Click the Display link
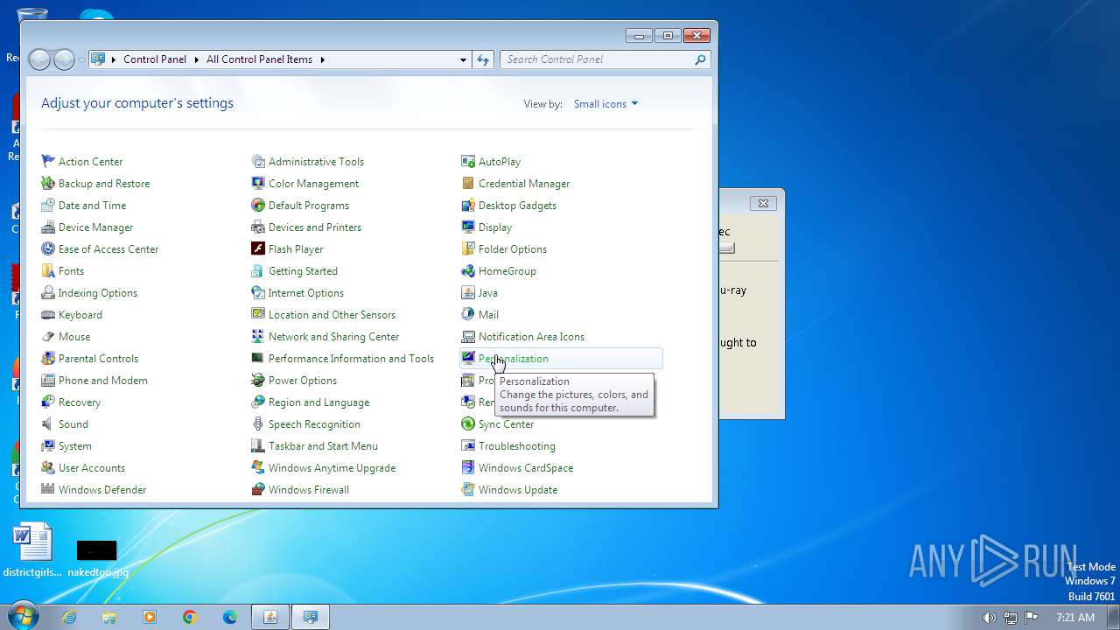 coord(495,227)
